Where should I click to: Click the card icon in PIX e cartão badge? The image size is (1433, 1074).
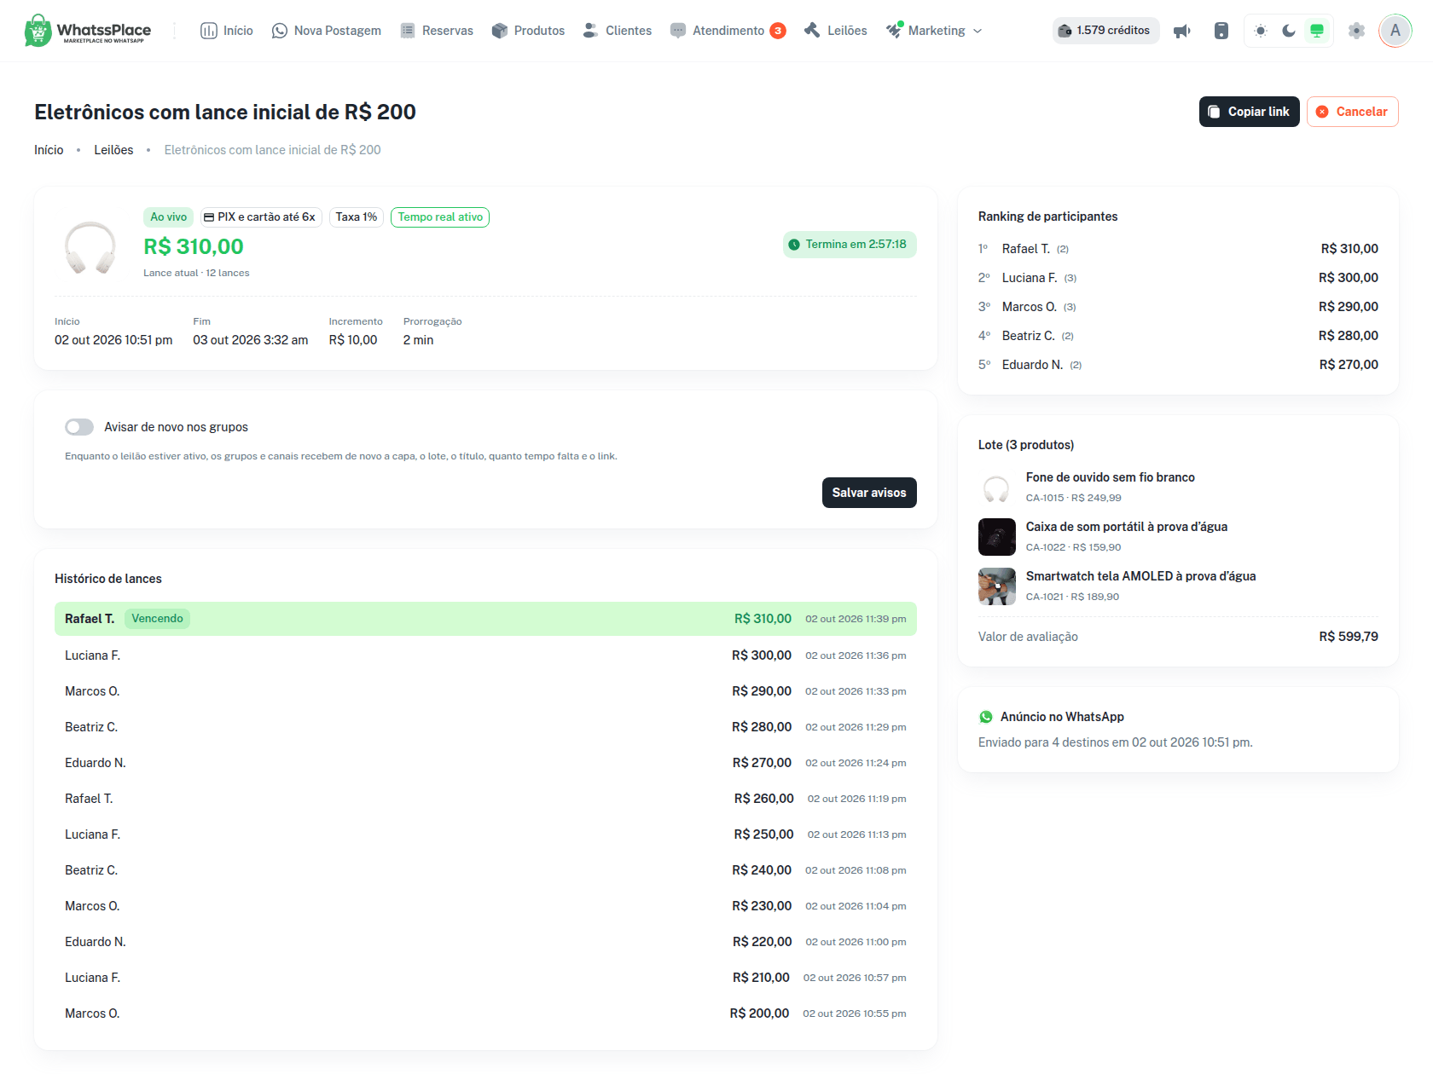coord(209,217)
